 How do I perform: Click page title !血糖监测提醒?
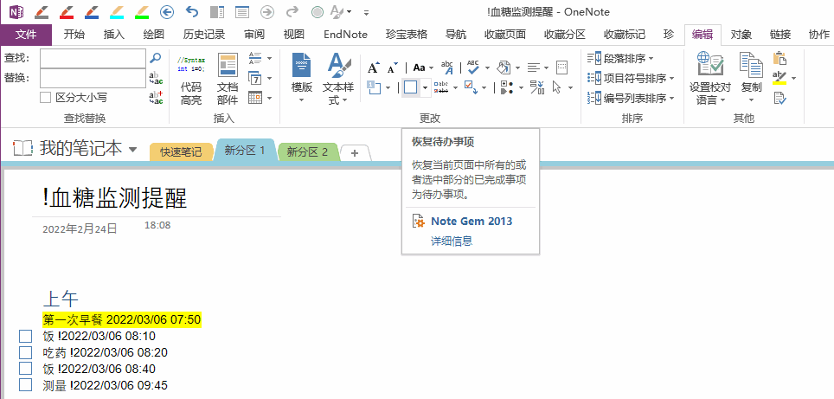coord(114,199)
